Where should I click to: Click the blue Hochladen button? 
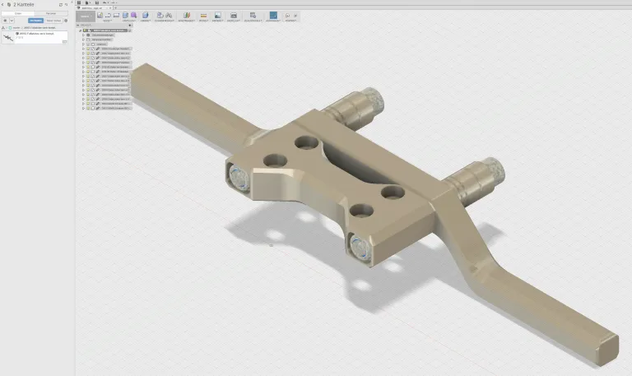pyautogui.click(x=35, y=21)
